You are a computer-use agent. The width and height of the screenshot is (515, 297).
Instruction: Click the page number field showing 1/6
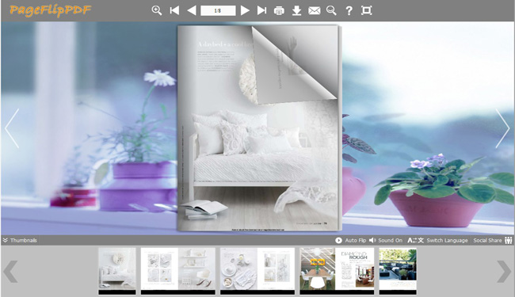pyautogui.click(x=218, y=10)
